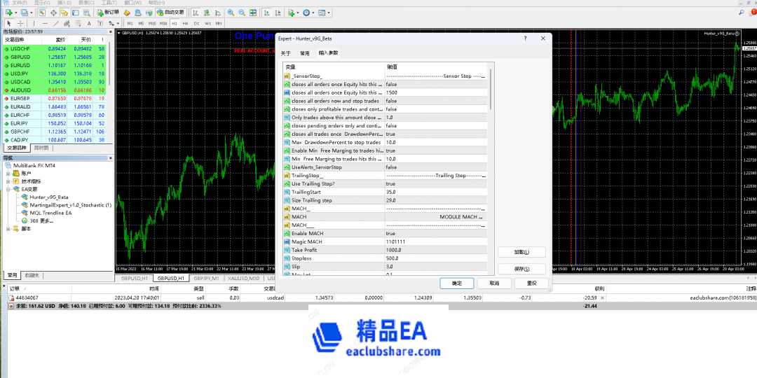Open the GBPJPY,M1 chart tab
The image size is (757, 378).
pos(207,278)
